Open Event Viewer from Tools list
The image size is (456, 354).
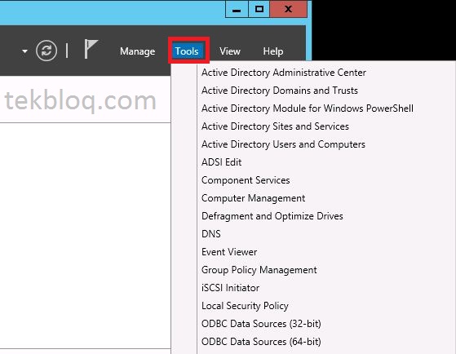(x=229, y=252)
